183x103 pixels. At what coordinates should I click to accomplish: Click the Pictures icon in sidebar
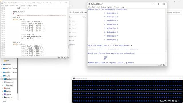pos(5,91)
